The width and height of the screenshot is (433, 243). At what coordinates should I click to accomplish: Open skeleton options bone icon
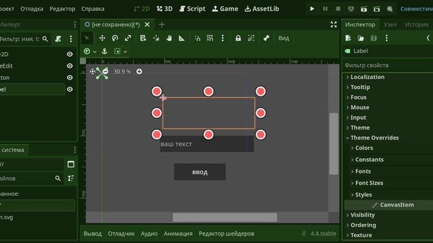[x=266, y=38]
